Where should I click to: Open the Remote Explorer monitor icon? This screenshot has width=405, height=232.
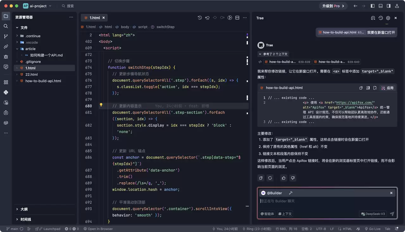(6, 67)
